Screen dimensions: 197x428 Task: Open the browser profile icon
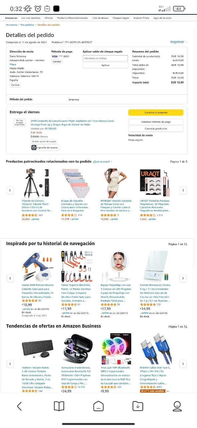177,406
